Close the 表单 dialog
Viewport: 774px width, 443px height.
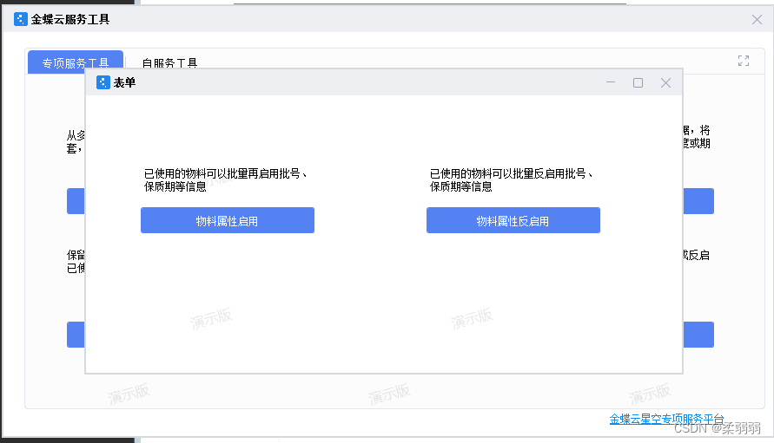point(665,82)
